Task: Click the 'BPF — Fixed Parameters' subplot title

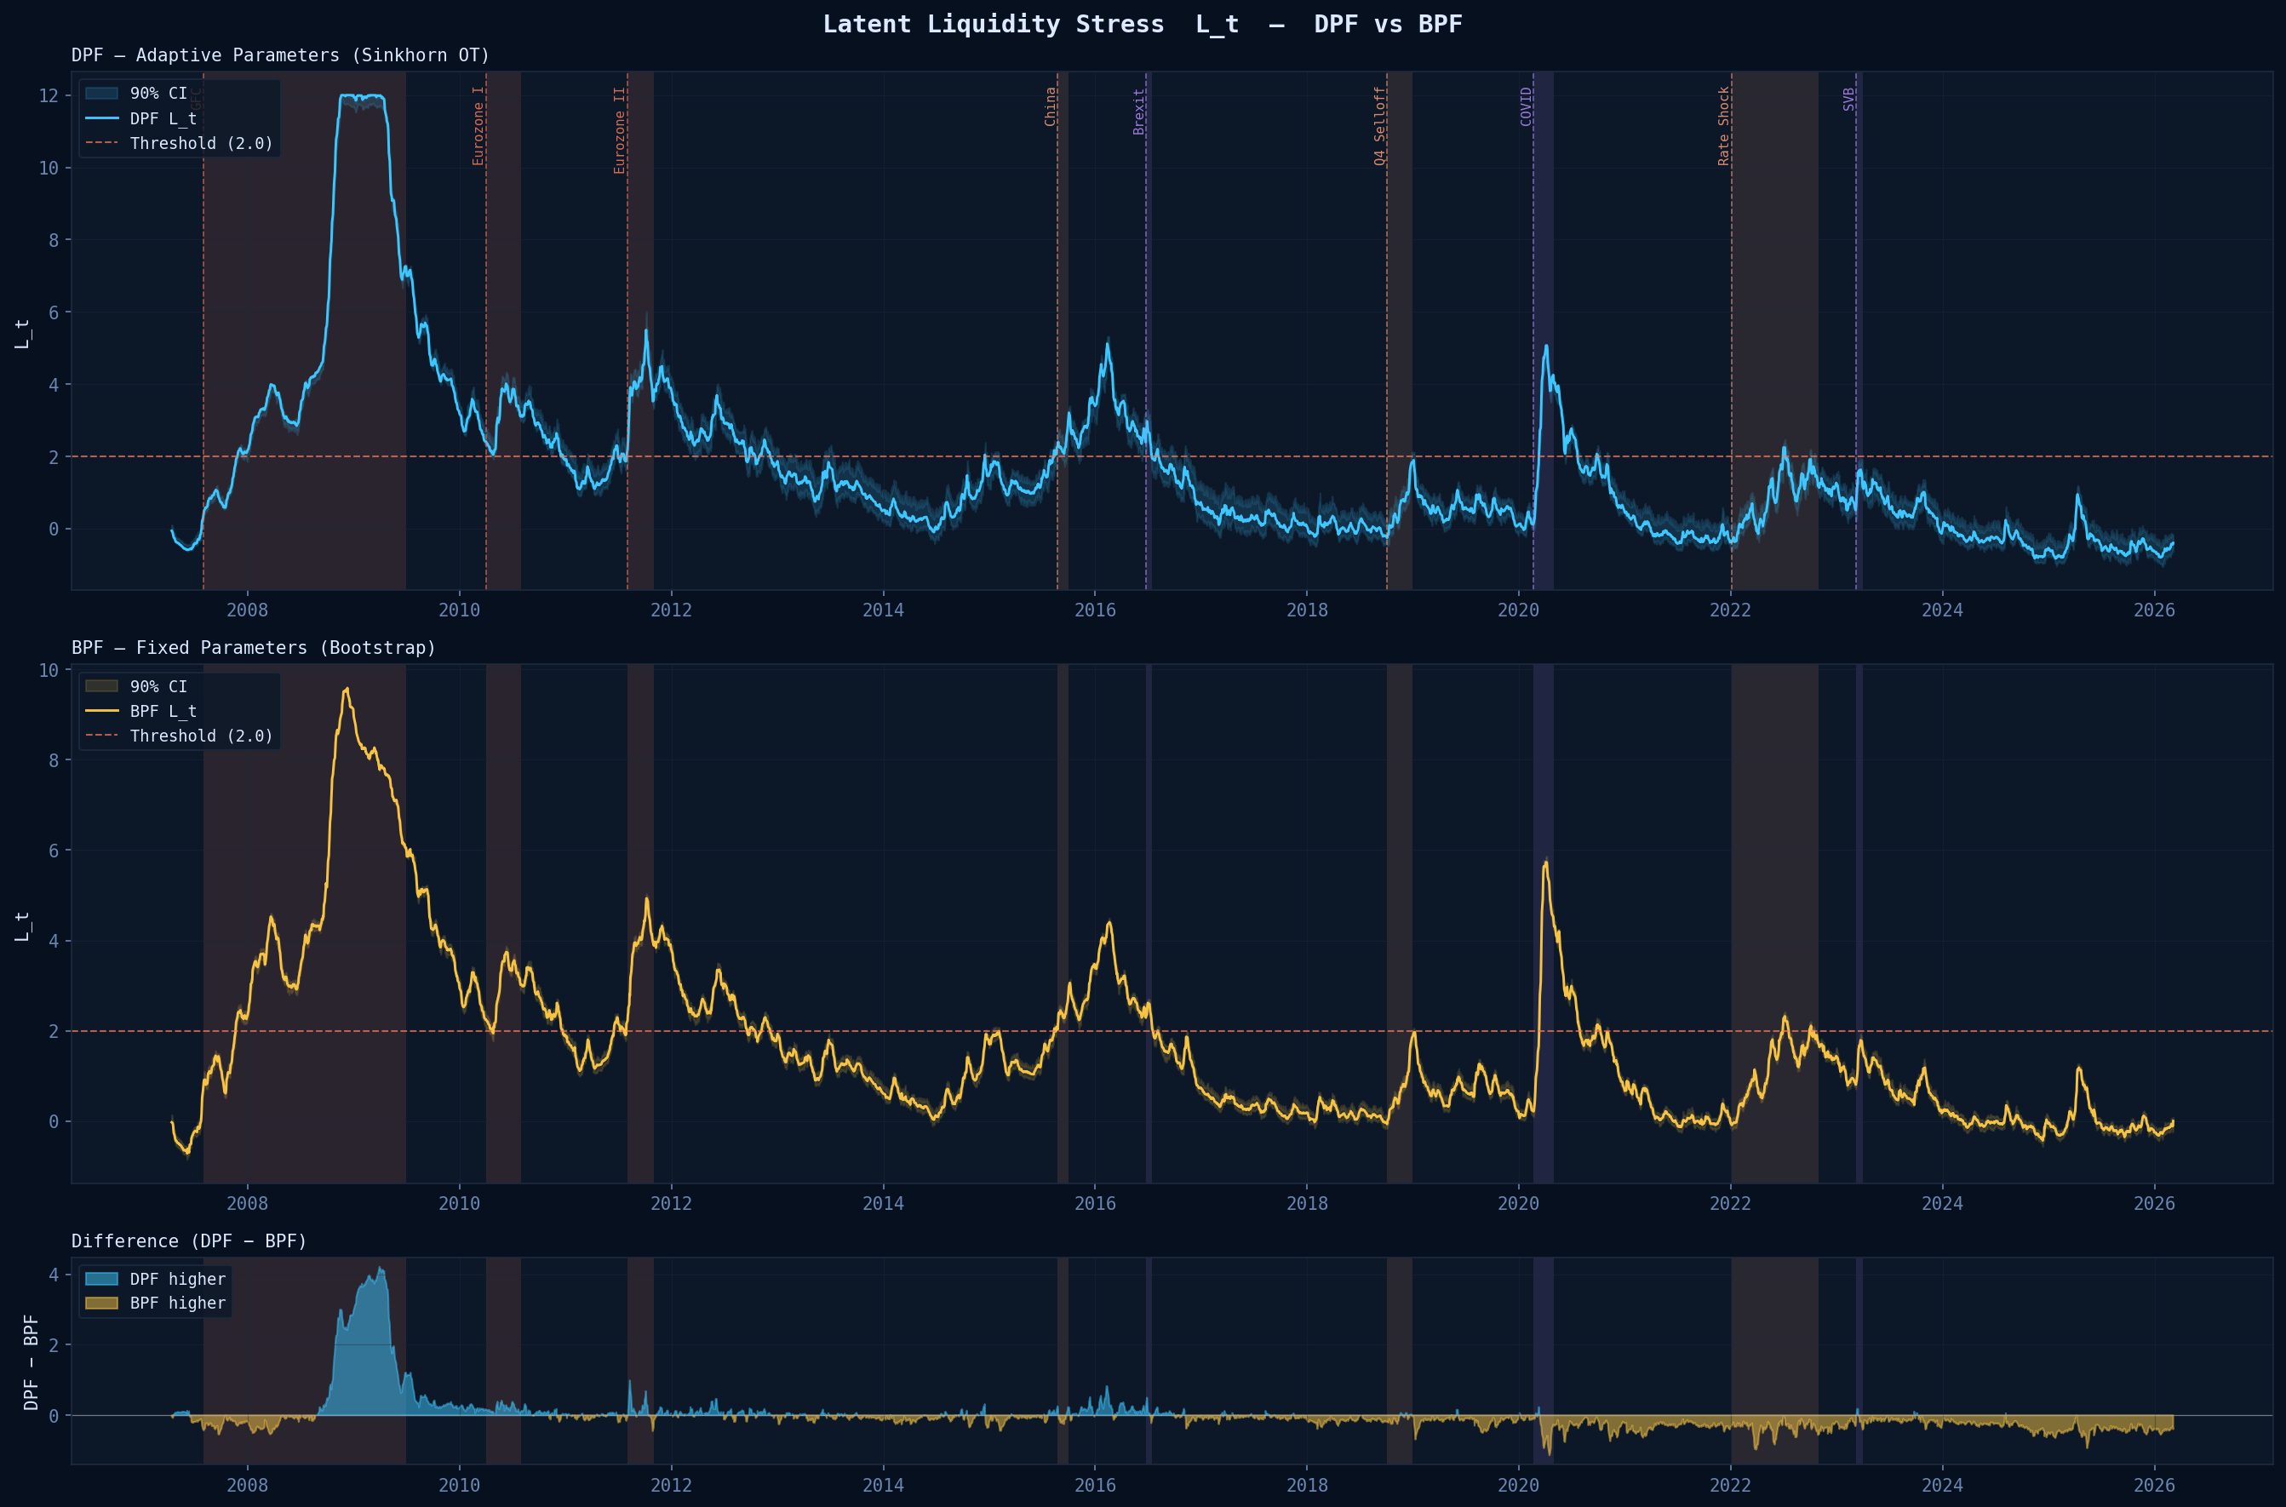Action: pos(254,648)
